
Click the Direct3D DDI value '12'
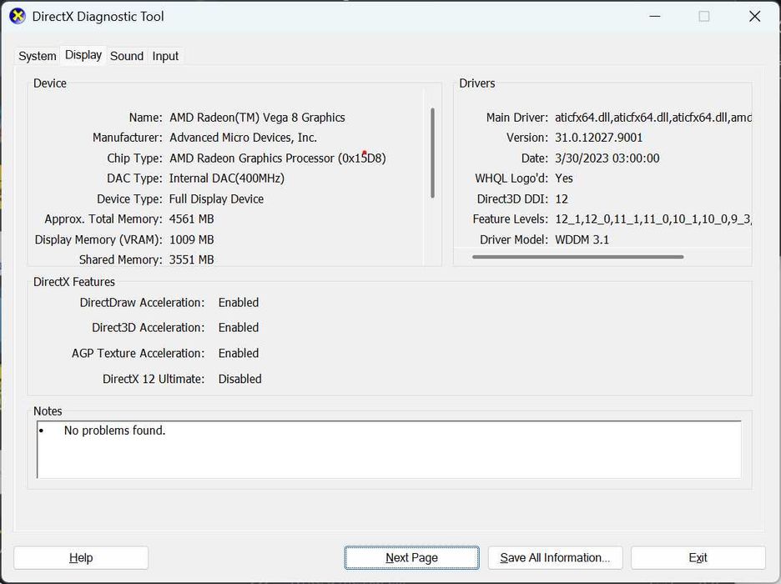(x=562, y=199)
